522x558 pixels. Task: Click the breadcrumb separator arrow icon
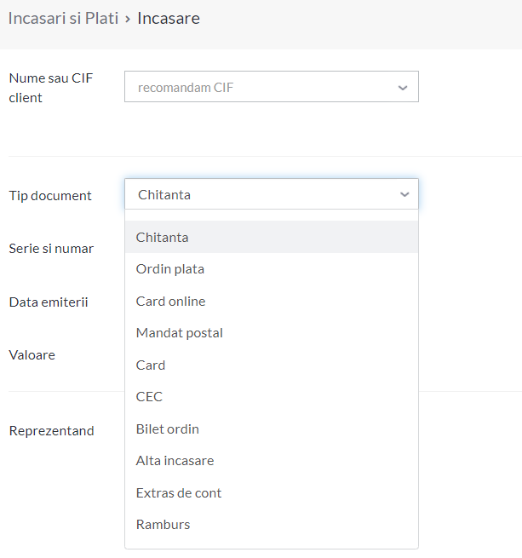point(128,20)
